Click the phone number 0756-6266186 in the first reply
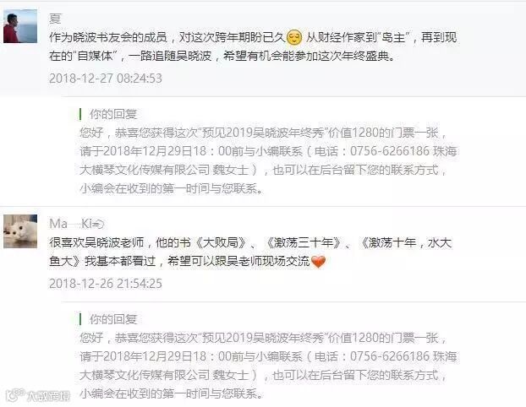 pyautogui.click(x=390, y=151)
